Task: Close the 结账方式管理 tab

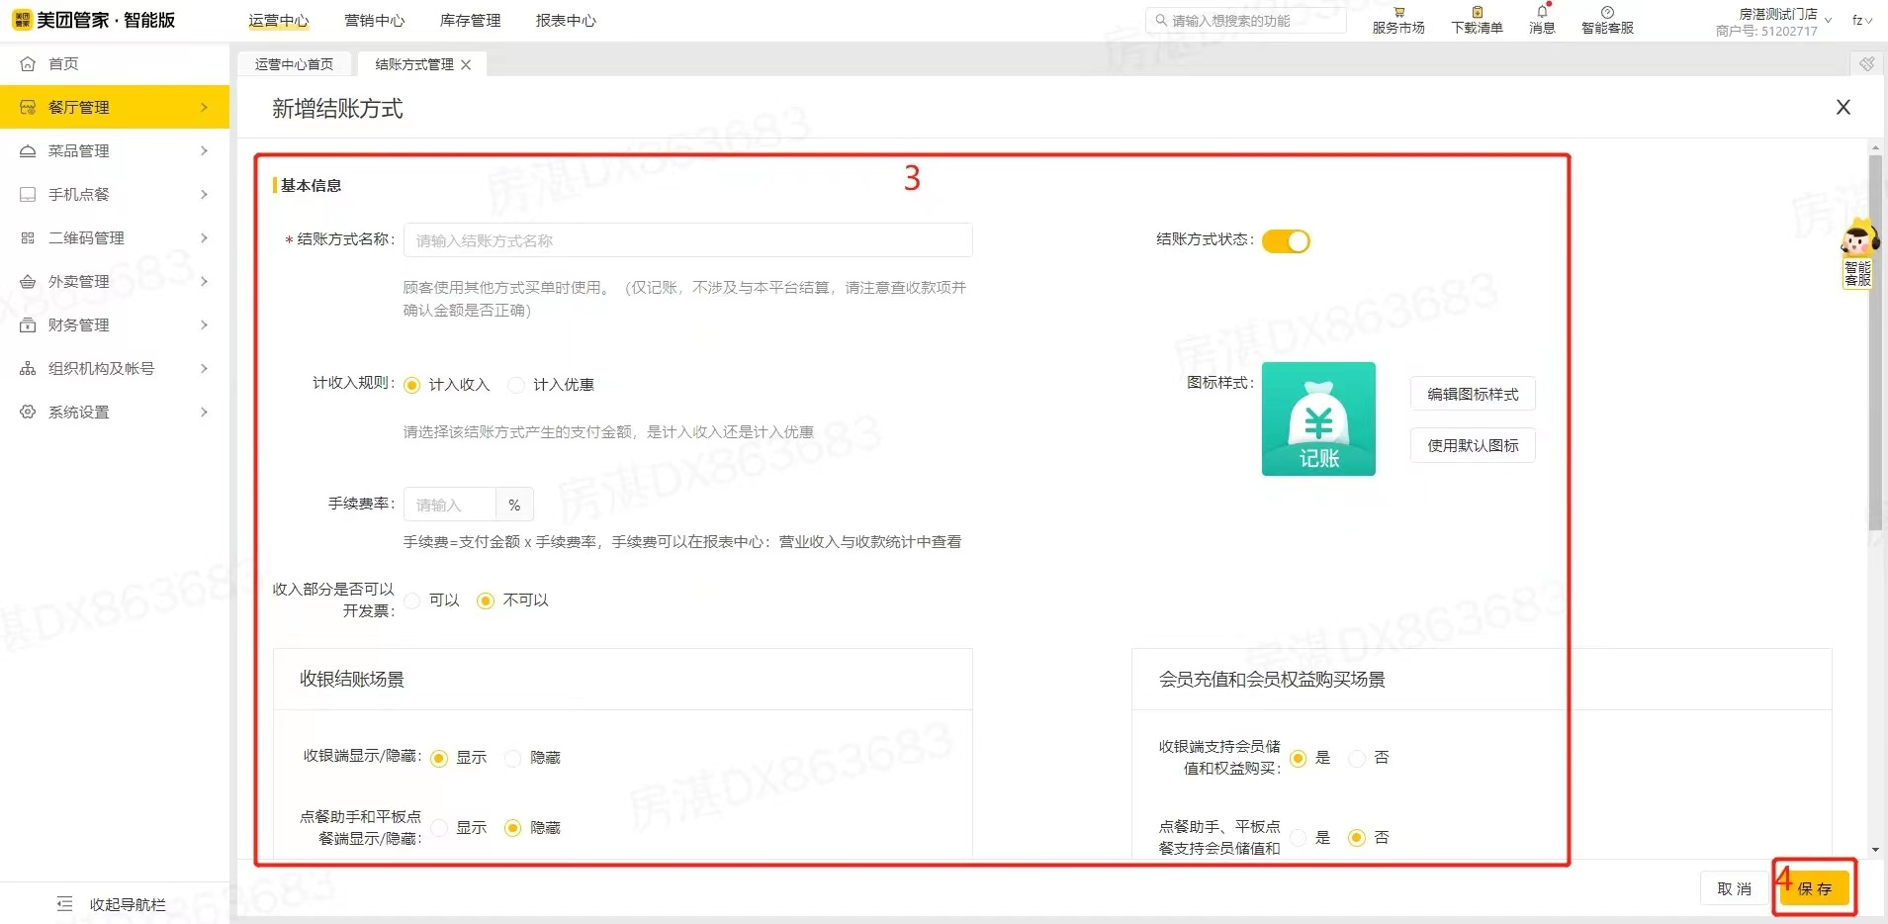Action: point(466,64)
